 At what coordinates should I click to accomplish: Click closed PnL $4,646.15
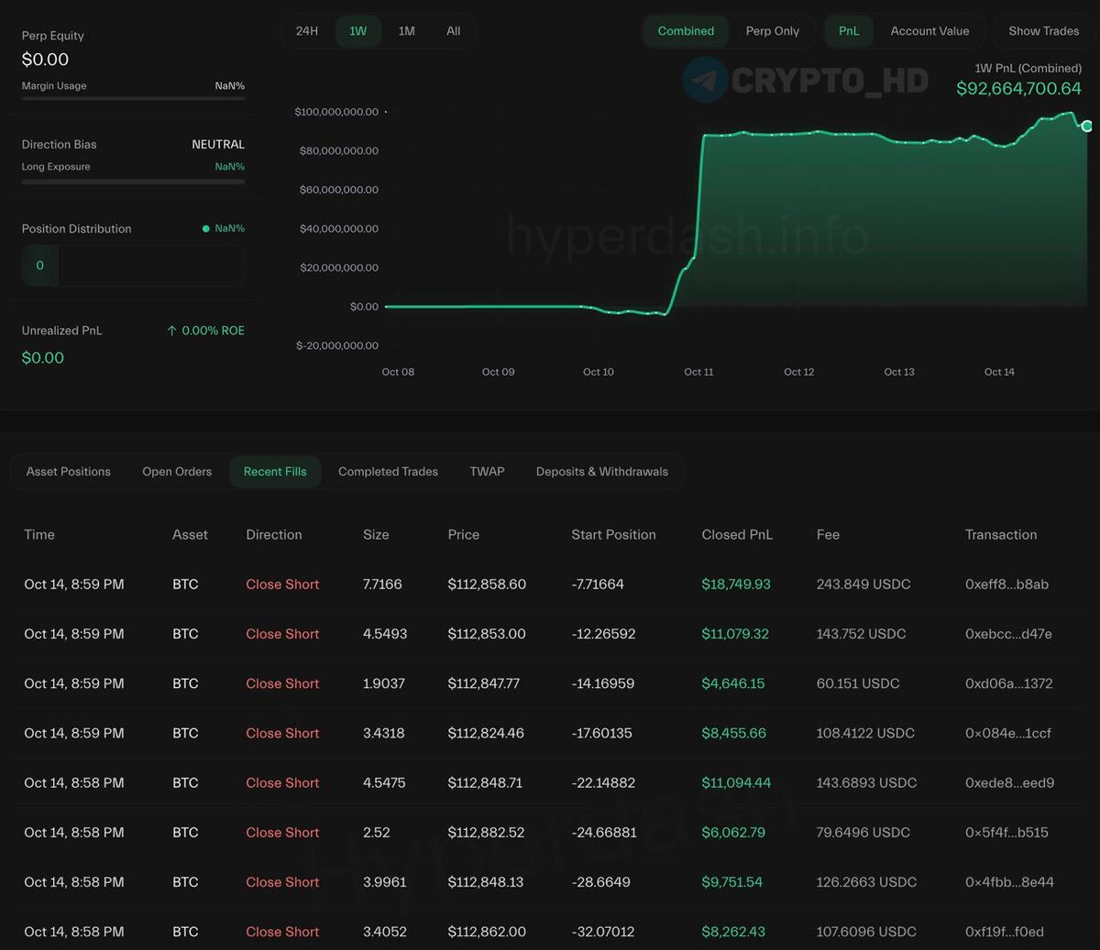[733, 683]
